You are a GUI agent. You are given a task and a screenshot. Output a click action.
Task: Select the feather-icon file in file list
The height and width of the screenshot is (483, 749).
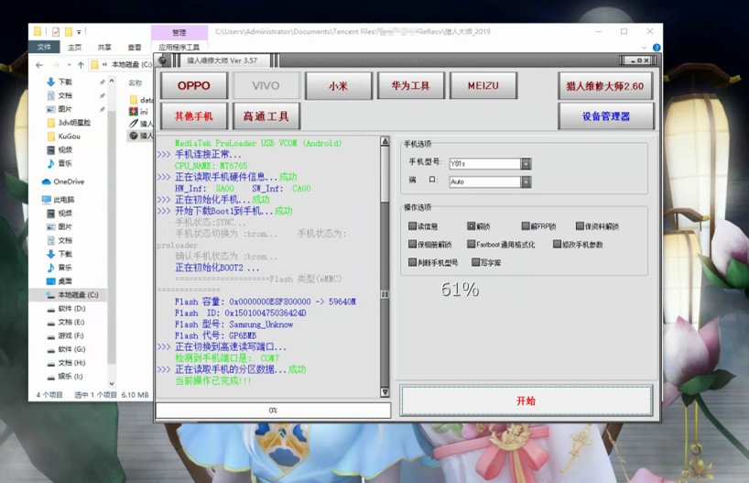pos(135,124)
